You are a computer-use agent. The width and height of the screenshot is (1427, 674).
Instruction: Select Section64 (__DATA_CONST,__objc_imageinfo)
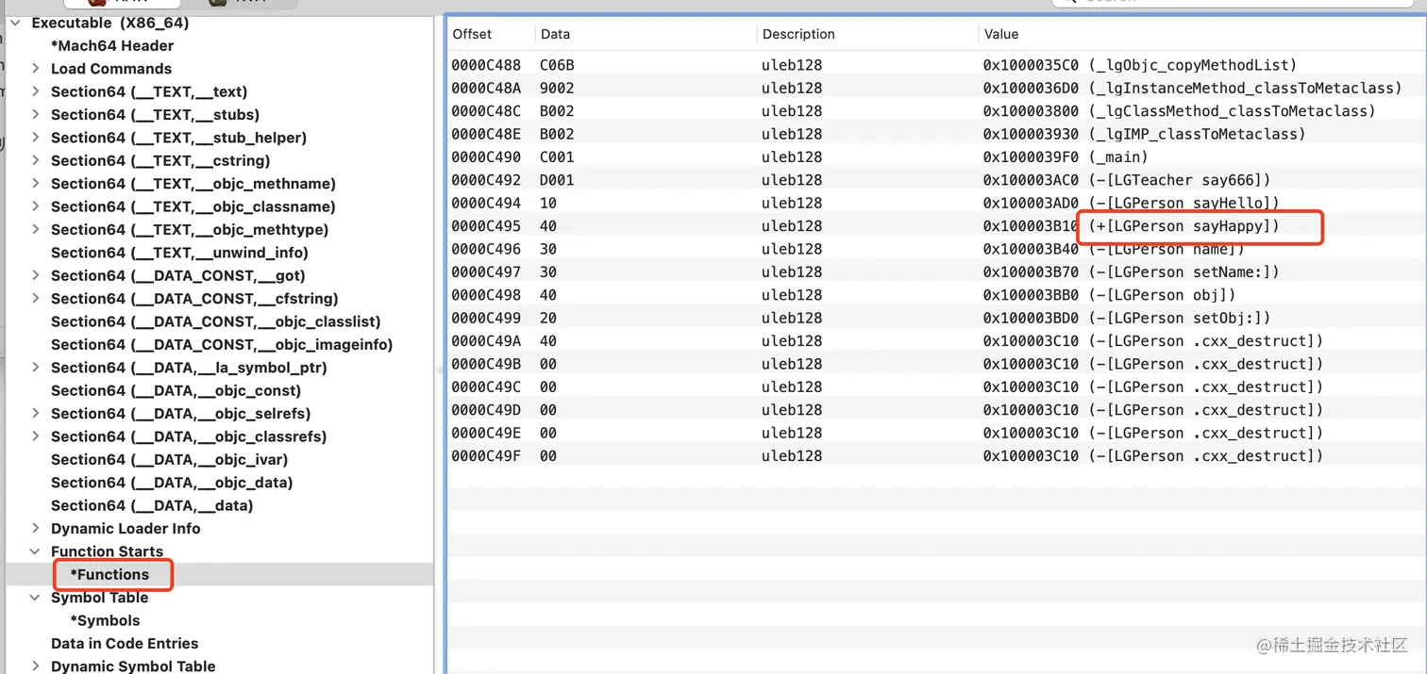pos(222,344)
